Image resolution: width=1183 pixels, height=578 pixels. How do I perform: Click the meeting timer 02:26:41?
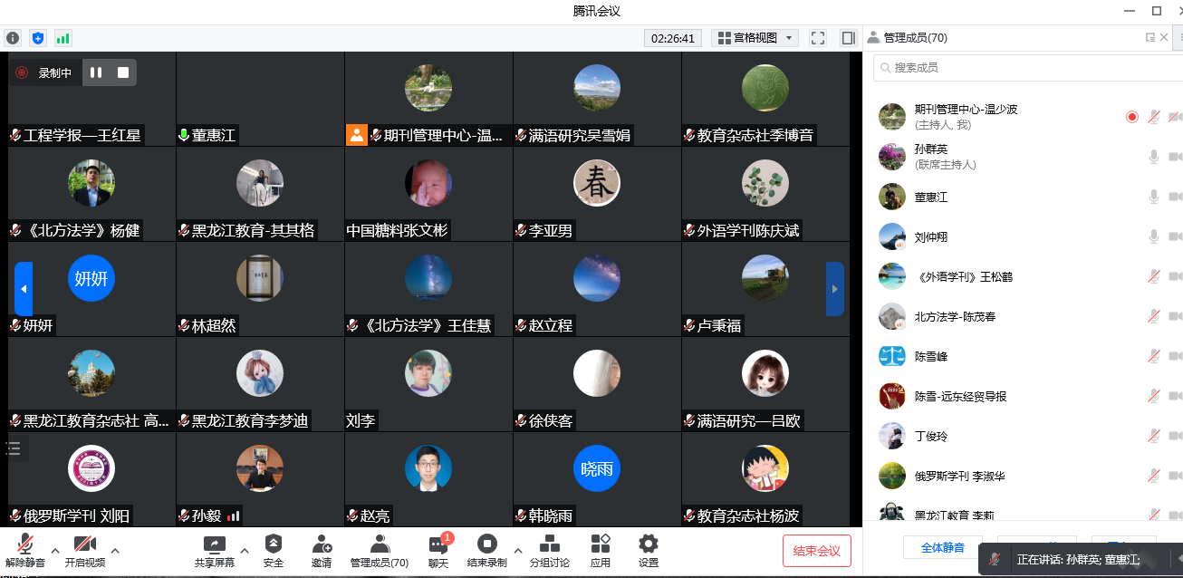pos(673,38)
